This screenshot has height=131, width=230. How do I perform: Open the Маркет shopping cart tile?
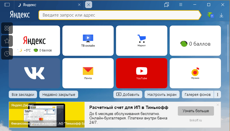pos(142,41)
